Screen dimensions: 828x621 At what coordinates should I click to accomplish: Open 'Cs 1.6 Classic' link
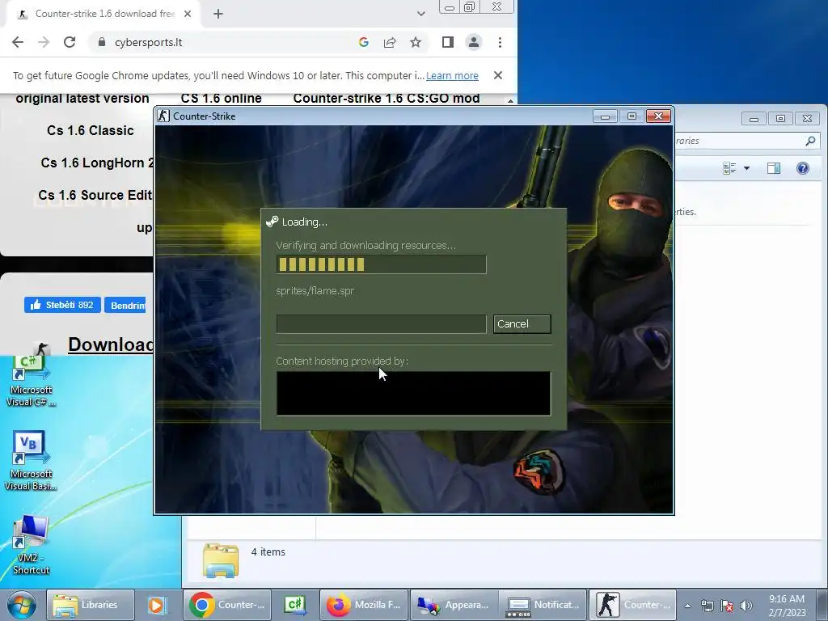(x=91, y=130)
